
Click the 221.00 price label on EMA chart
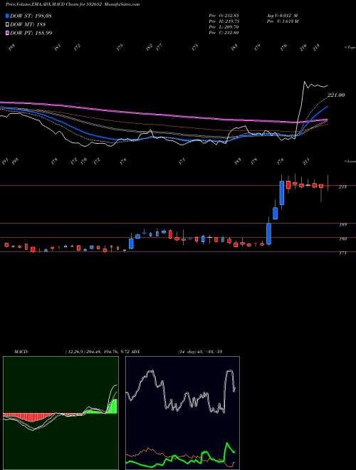tap(336, 95)
